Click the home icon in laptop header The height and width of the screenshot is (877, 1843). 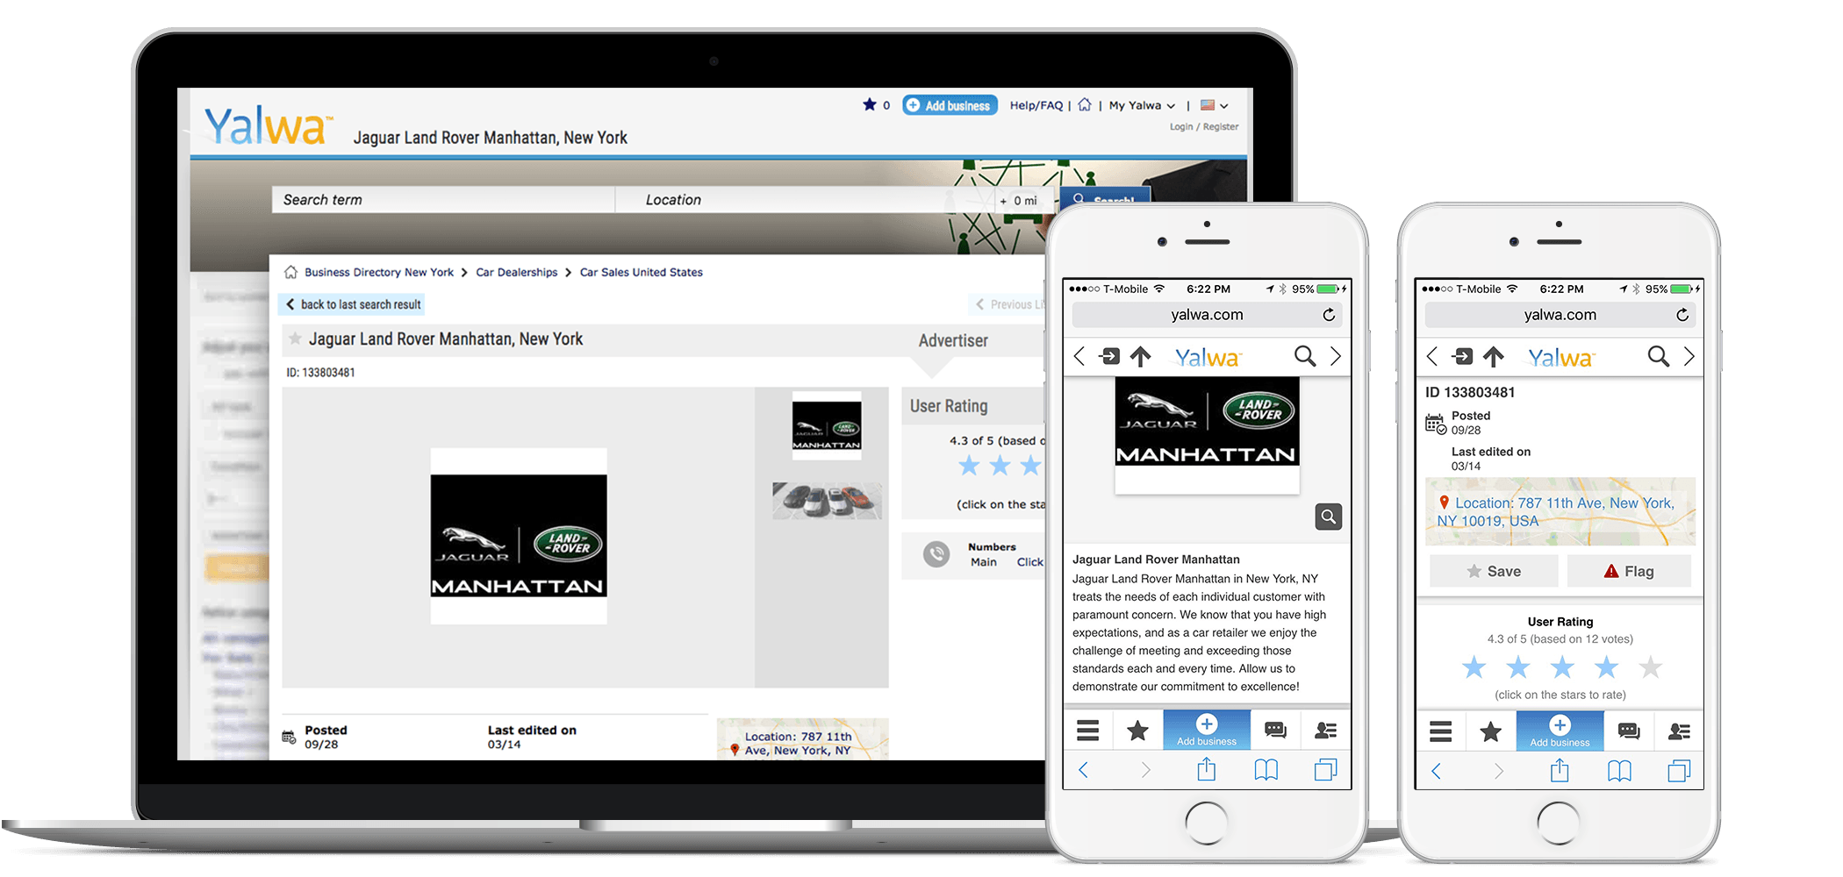[1085, 105]
